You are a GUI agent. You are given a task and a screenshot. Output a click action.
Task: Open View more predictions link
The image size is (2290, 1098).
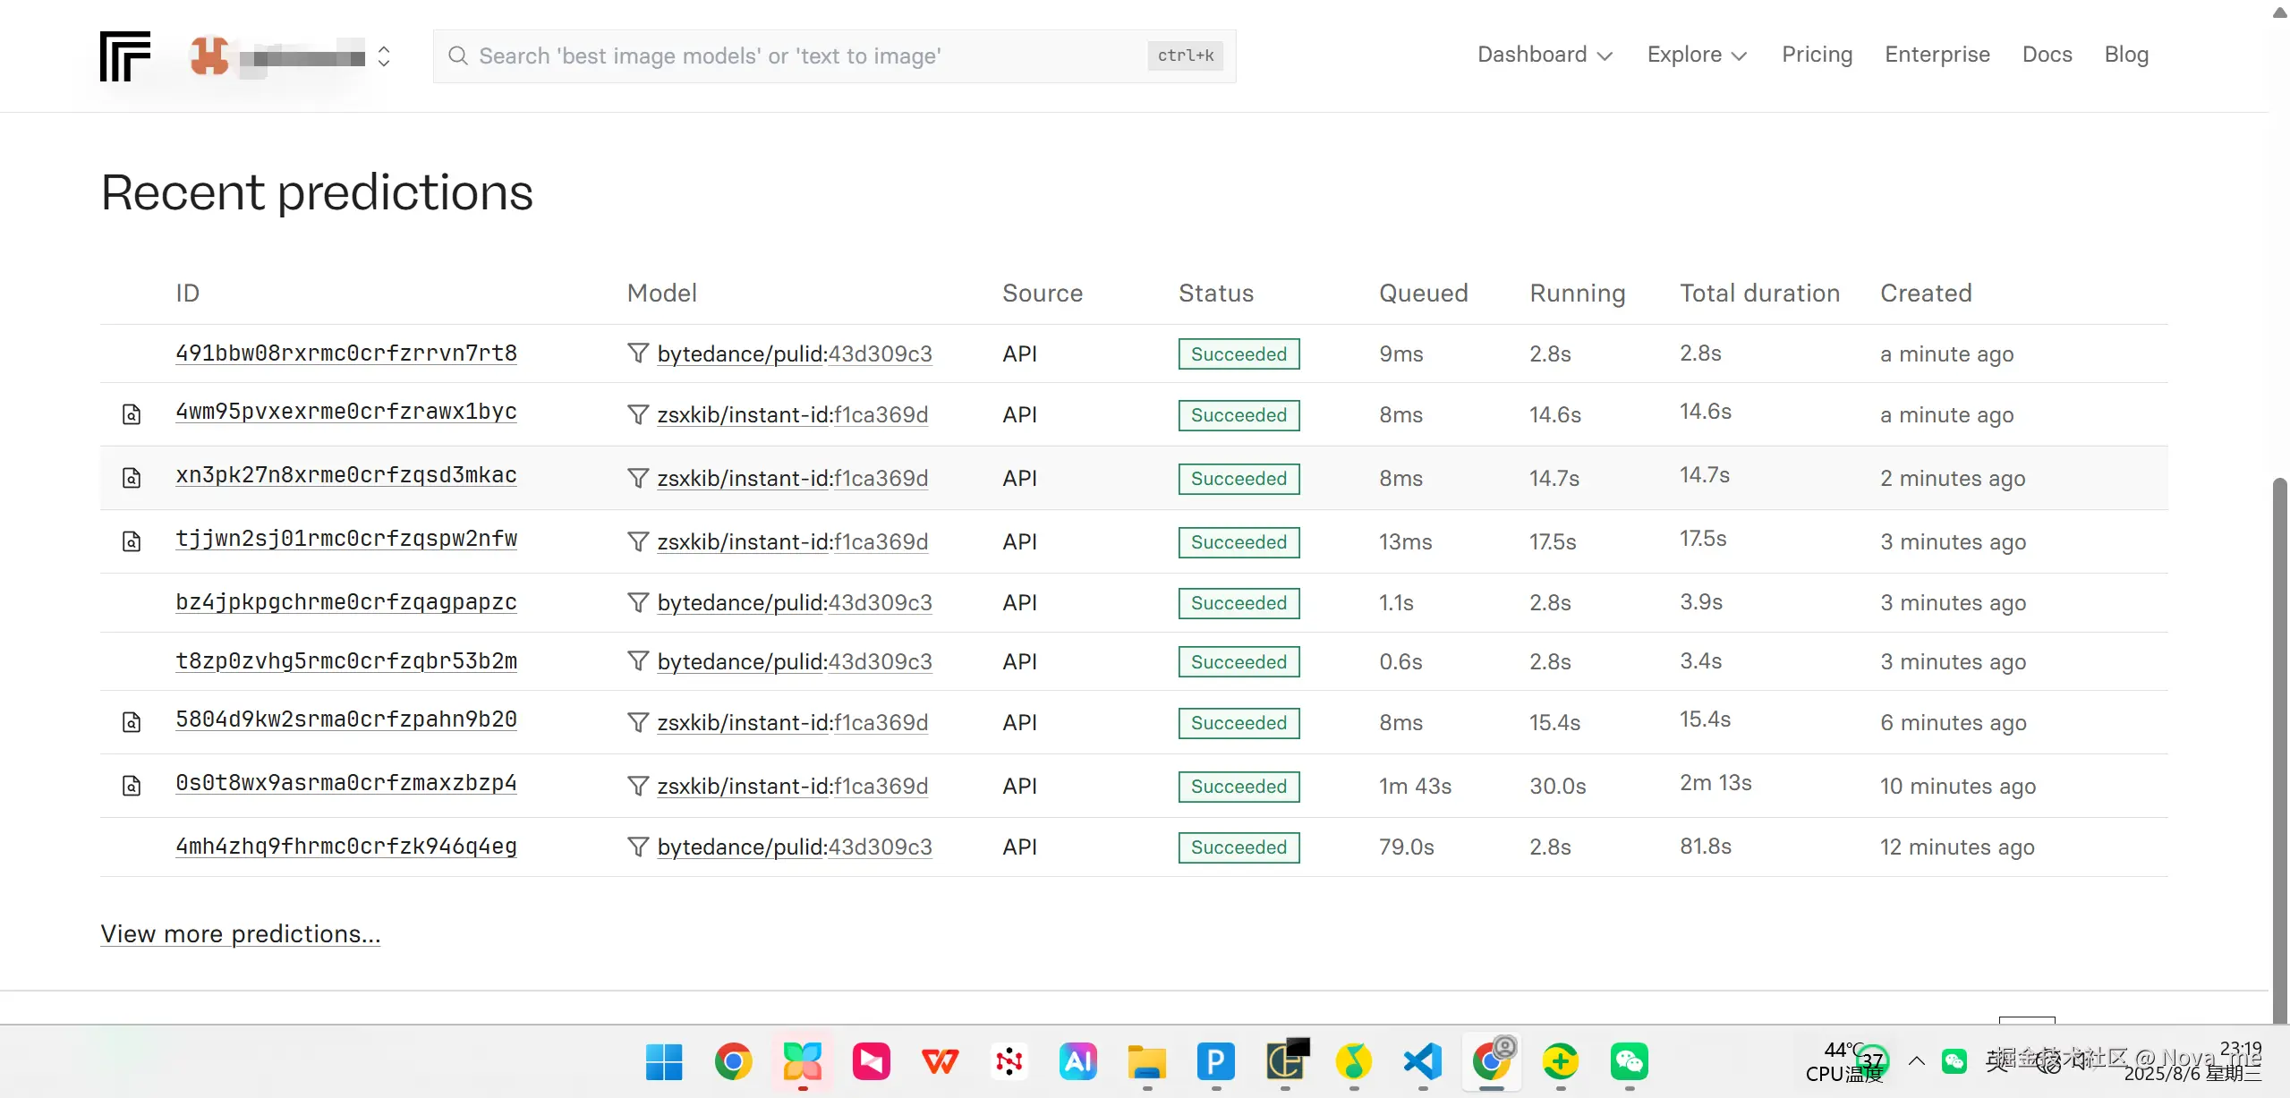[x=241, y=933]
